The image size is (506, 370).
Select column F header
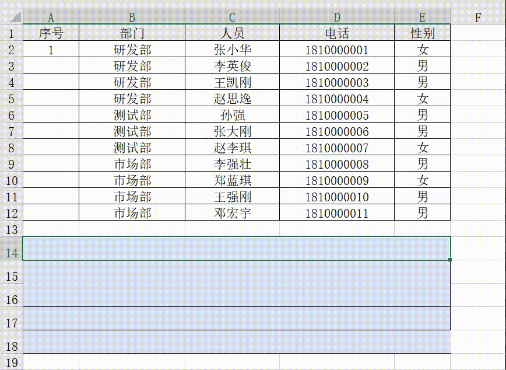click(x=478, y=17)
